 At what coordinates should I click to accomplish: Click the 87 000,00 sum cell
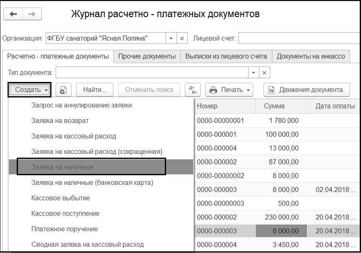[x=281, y=162]
